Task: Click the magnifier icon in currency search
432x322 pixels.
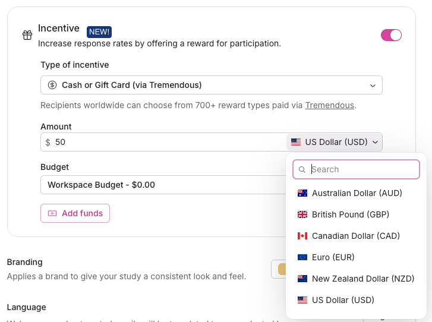Action: click(x=302, y=169)
